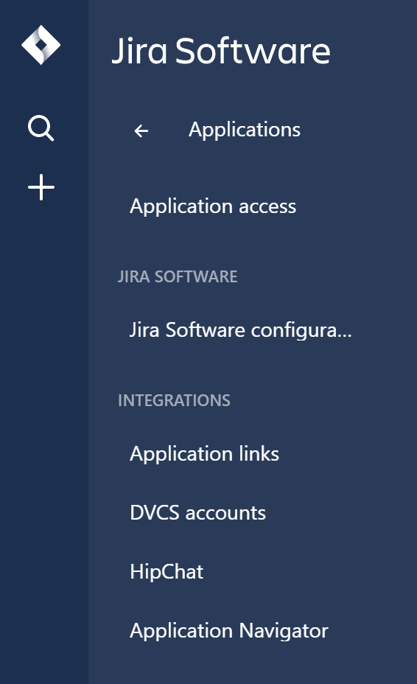This screenshot has width=417, height=684.
Task: Click the INTEGRATIONS section heading
Action: click(174, 400)
